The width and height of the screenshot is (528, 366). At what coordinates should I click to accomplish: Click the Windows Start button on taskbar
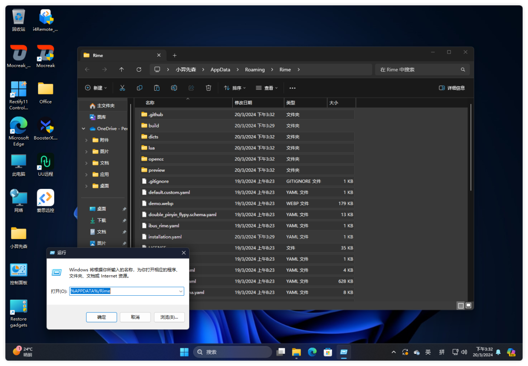[x=184, y=352]
